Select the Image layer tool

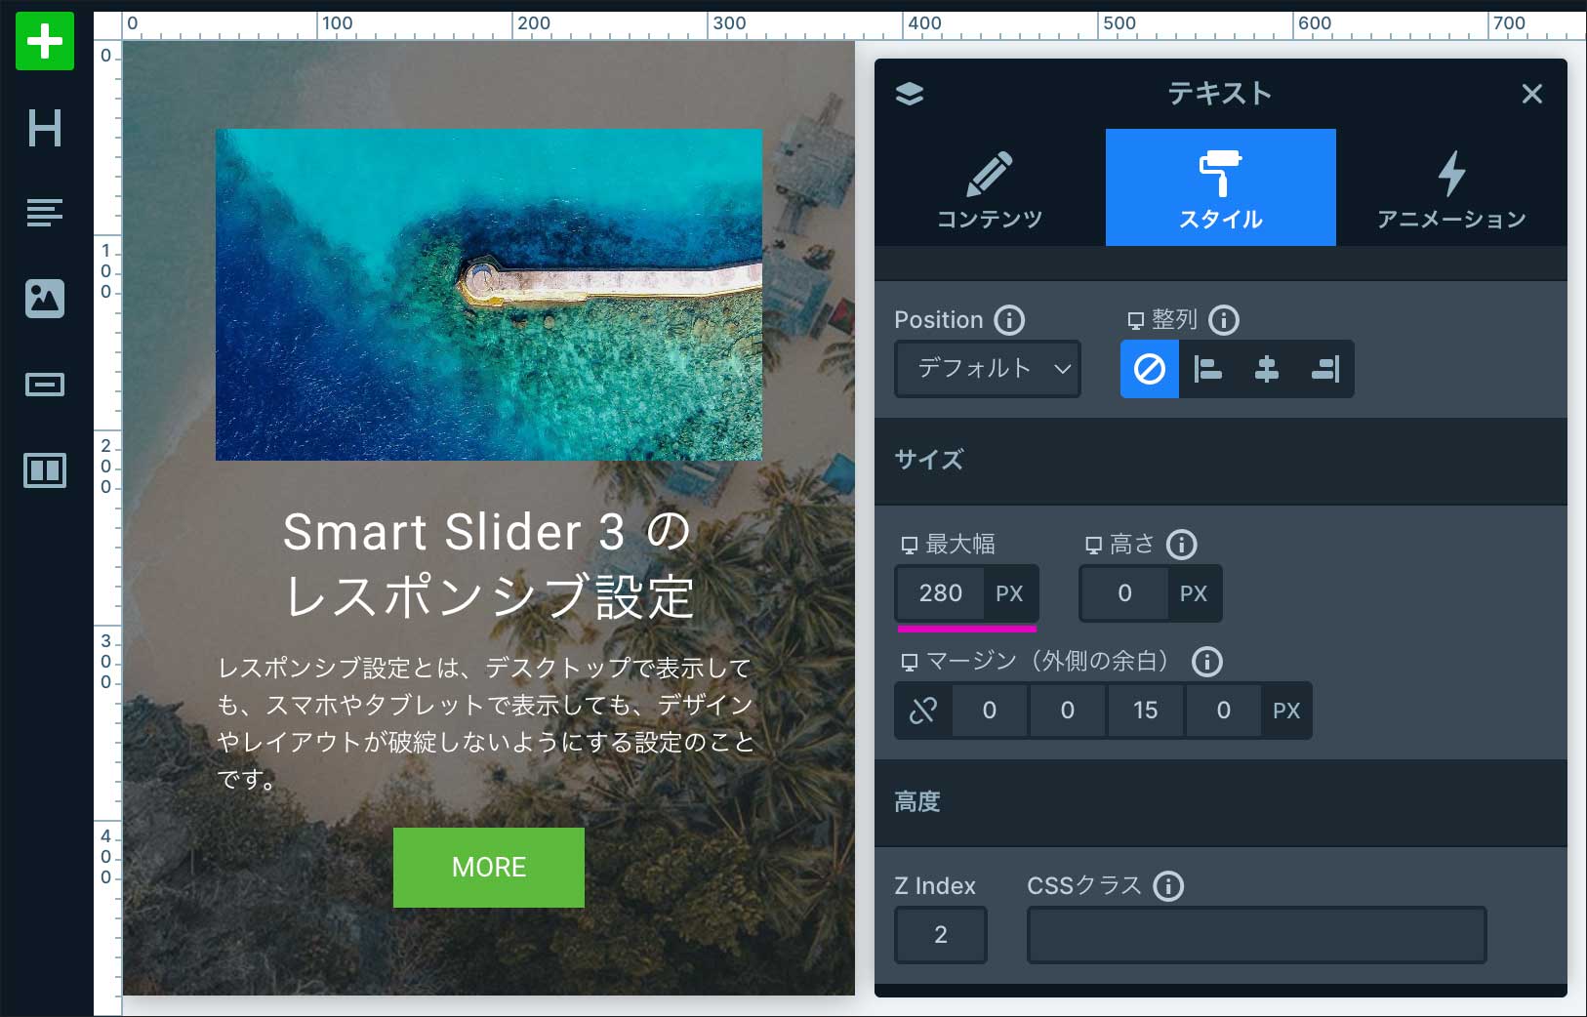coord(45,298)
